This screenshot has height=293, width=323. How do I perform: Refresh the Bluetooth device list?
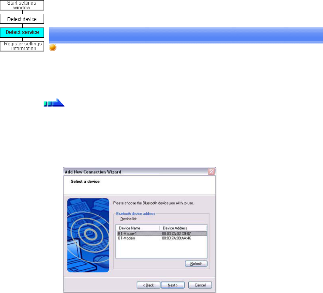pyautogui.click(x=196, y=264)
